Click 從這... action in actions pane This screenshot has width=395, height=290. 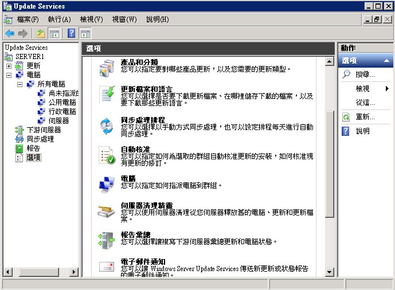[365, 103]
